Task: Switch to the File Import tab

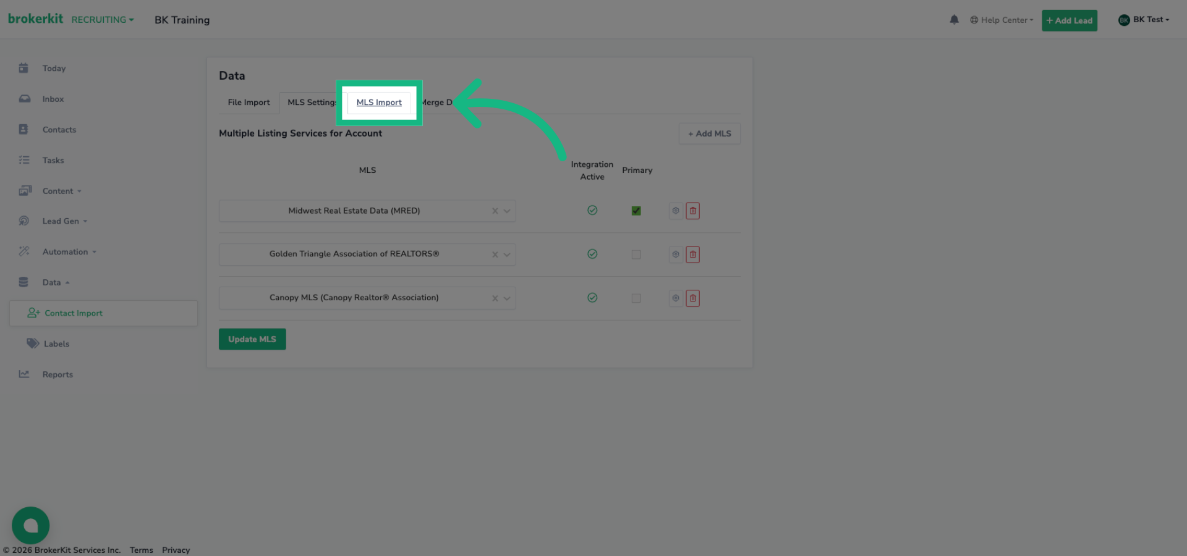Action: click(x=249, y=103)
